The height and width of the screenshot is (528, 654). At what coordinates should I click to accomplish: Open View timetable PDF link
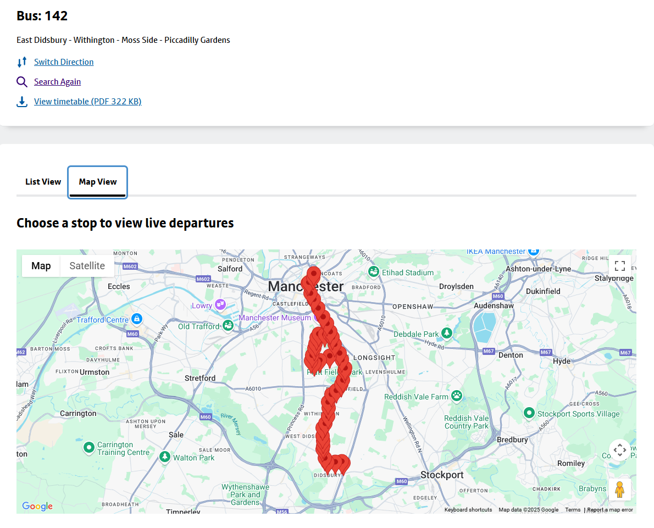coord(87,102)
